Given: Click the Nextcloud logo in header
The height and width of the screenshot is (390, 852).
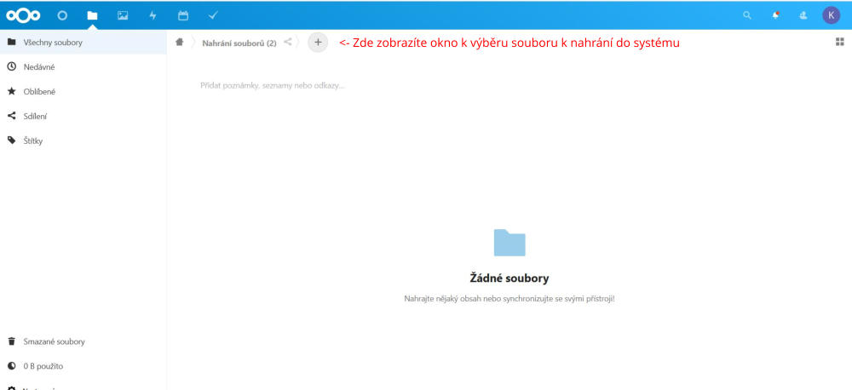Looking at the screenshot, I should (x=23, y=15).
